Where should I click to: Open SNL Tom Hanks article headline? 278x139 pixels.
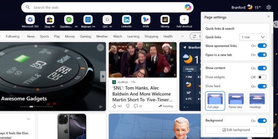[142, 94]
